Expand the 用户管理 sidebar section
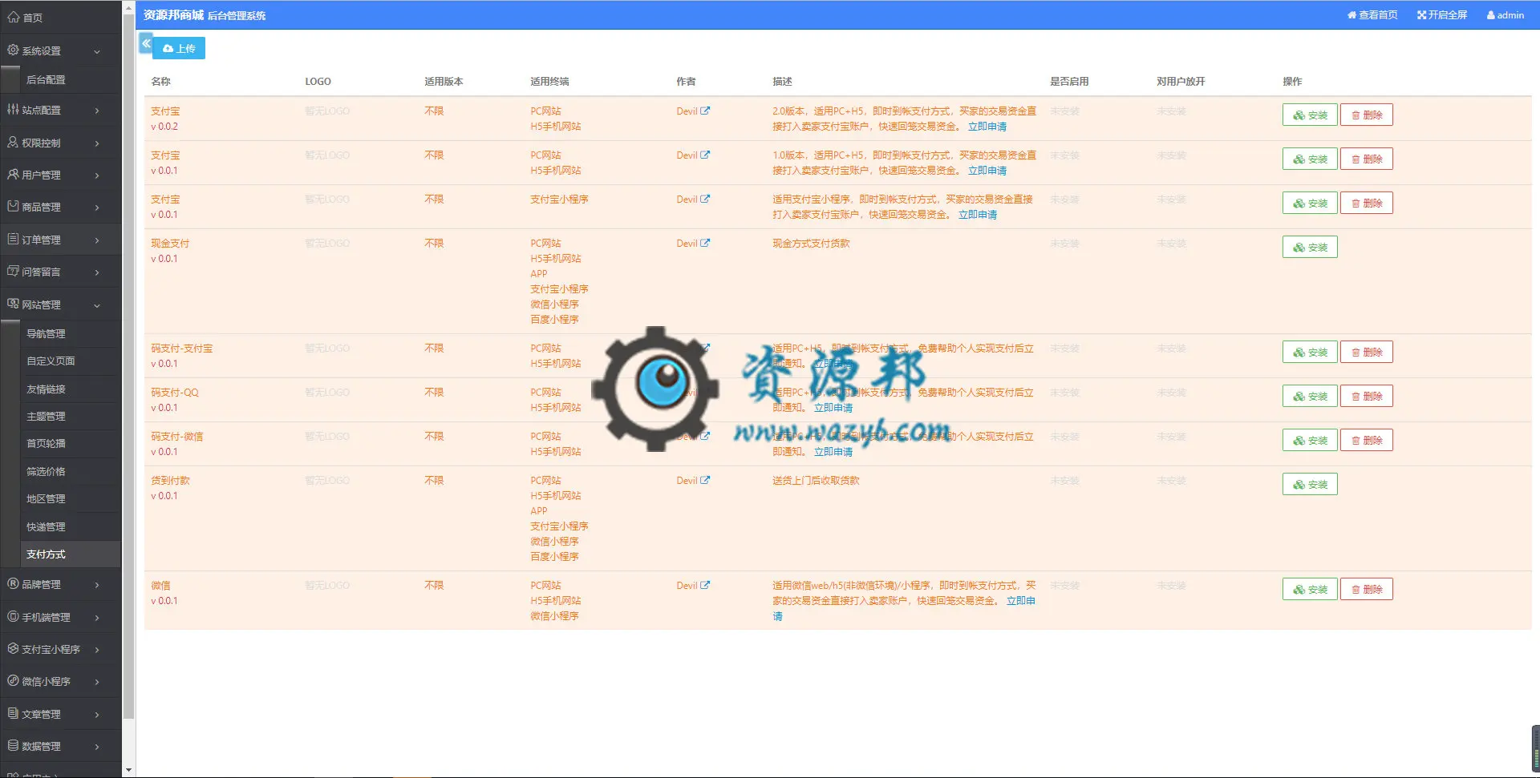 (x=60, y=175)
